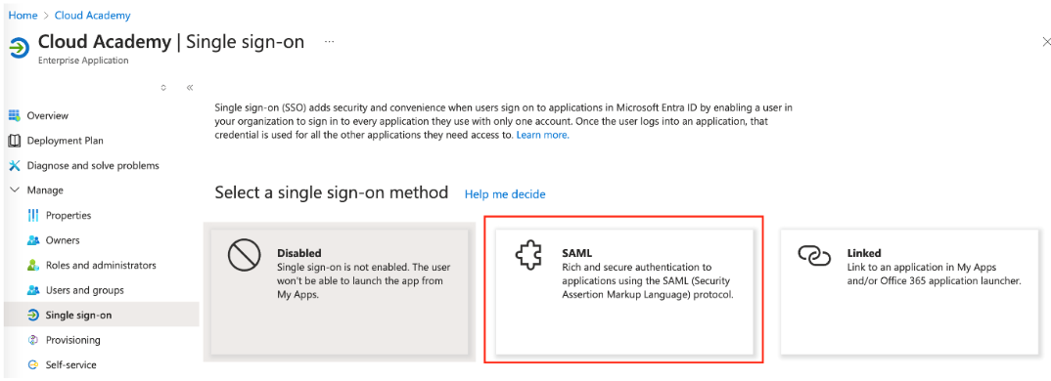Click the Home breadcrumb link
The width and height of the screenshot is (1051, 381).
point(23,15)
